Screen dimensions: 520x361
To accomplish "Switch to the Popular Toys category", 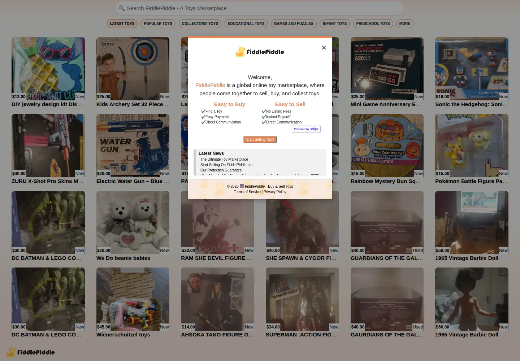I will pyautogui.click(x=158, y=24).
